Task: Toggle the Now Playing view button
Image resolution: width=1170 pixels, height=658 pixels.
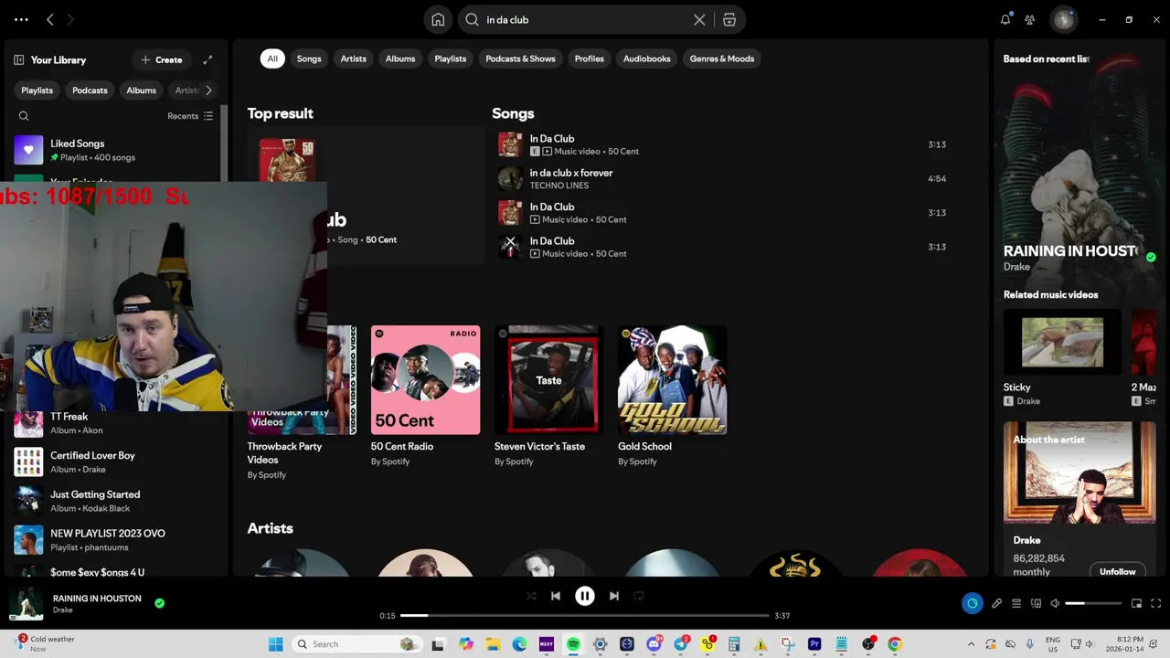Action: (972, 603)
